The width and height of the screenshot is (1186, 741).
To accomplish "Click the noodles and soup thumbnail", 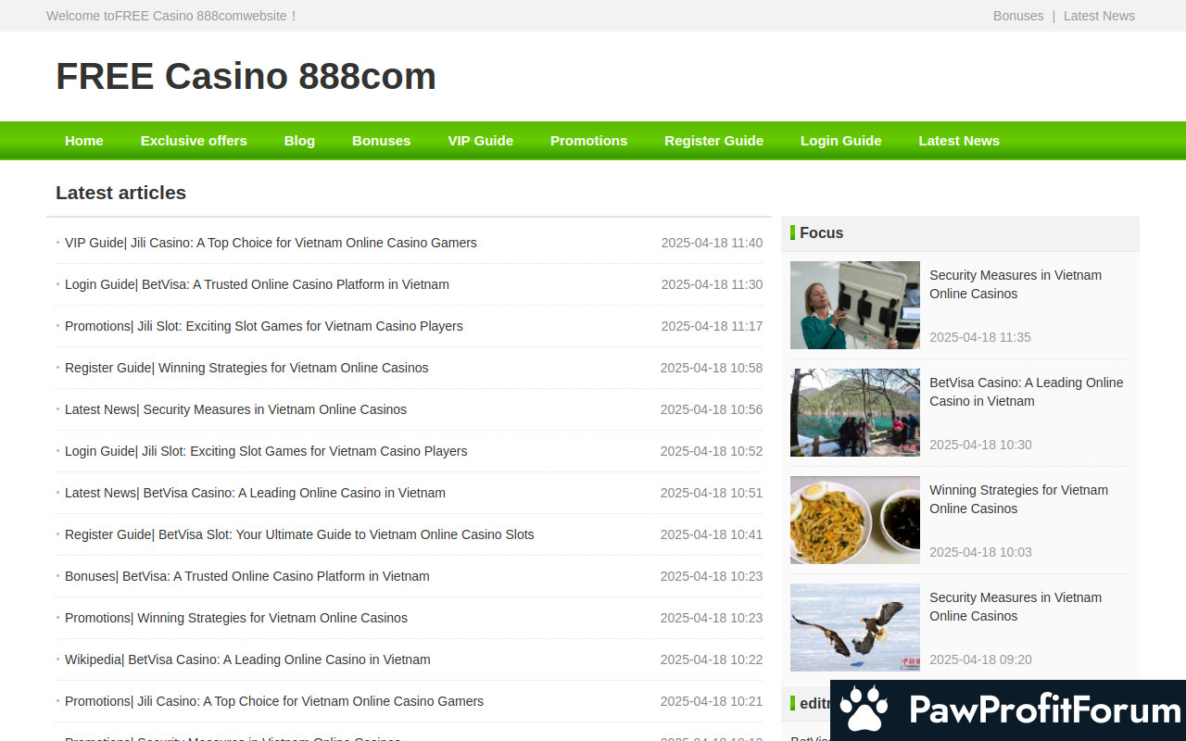I will [855, 520].
